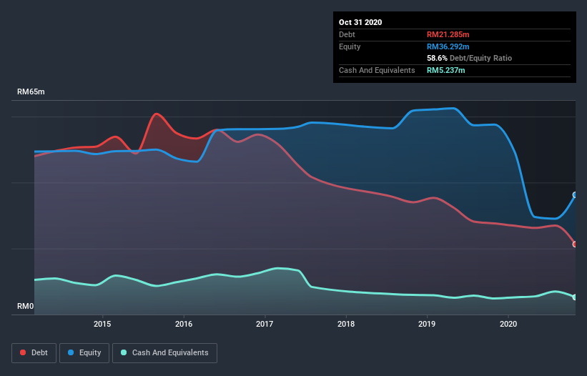Viewport: 587px width, 376px height.
Task: Select the 2017 x-axis label
Action: (265, 324)
